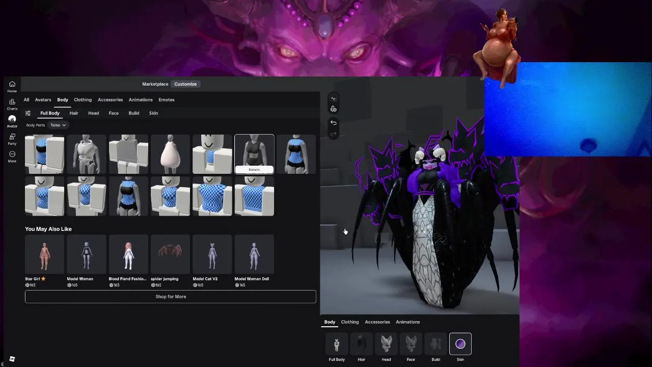Open Clothing tab below avatar preview
Viewport: 652px width, 367px height.
point(350,322)
